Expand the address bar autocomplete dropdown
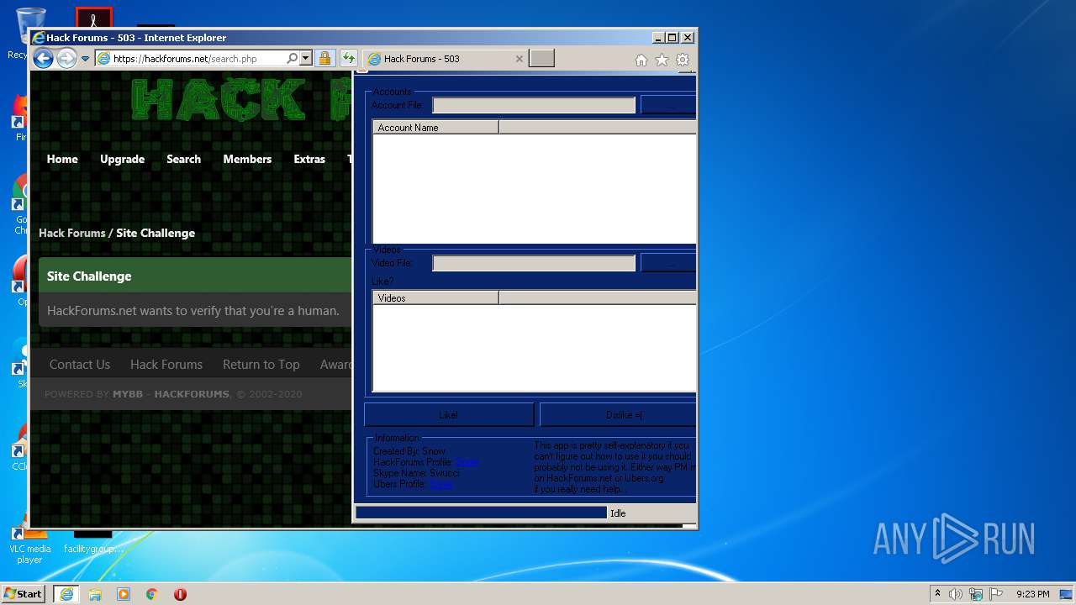1076x605 pixels. pyautogui.click(x=306, y=59)
